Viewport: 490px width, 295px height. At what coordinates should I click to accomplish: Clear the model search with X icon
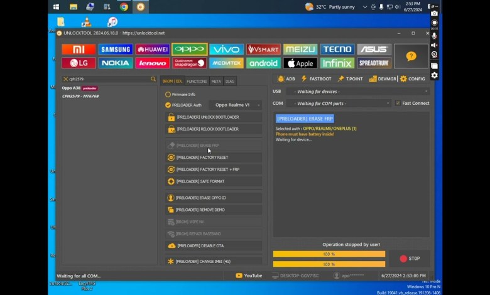click(65, 79)
